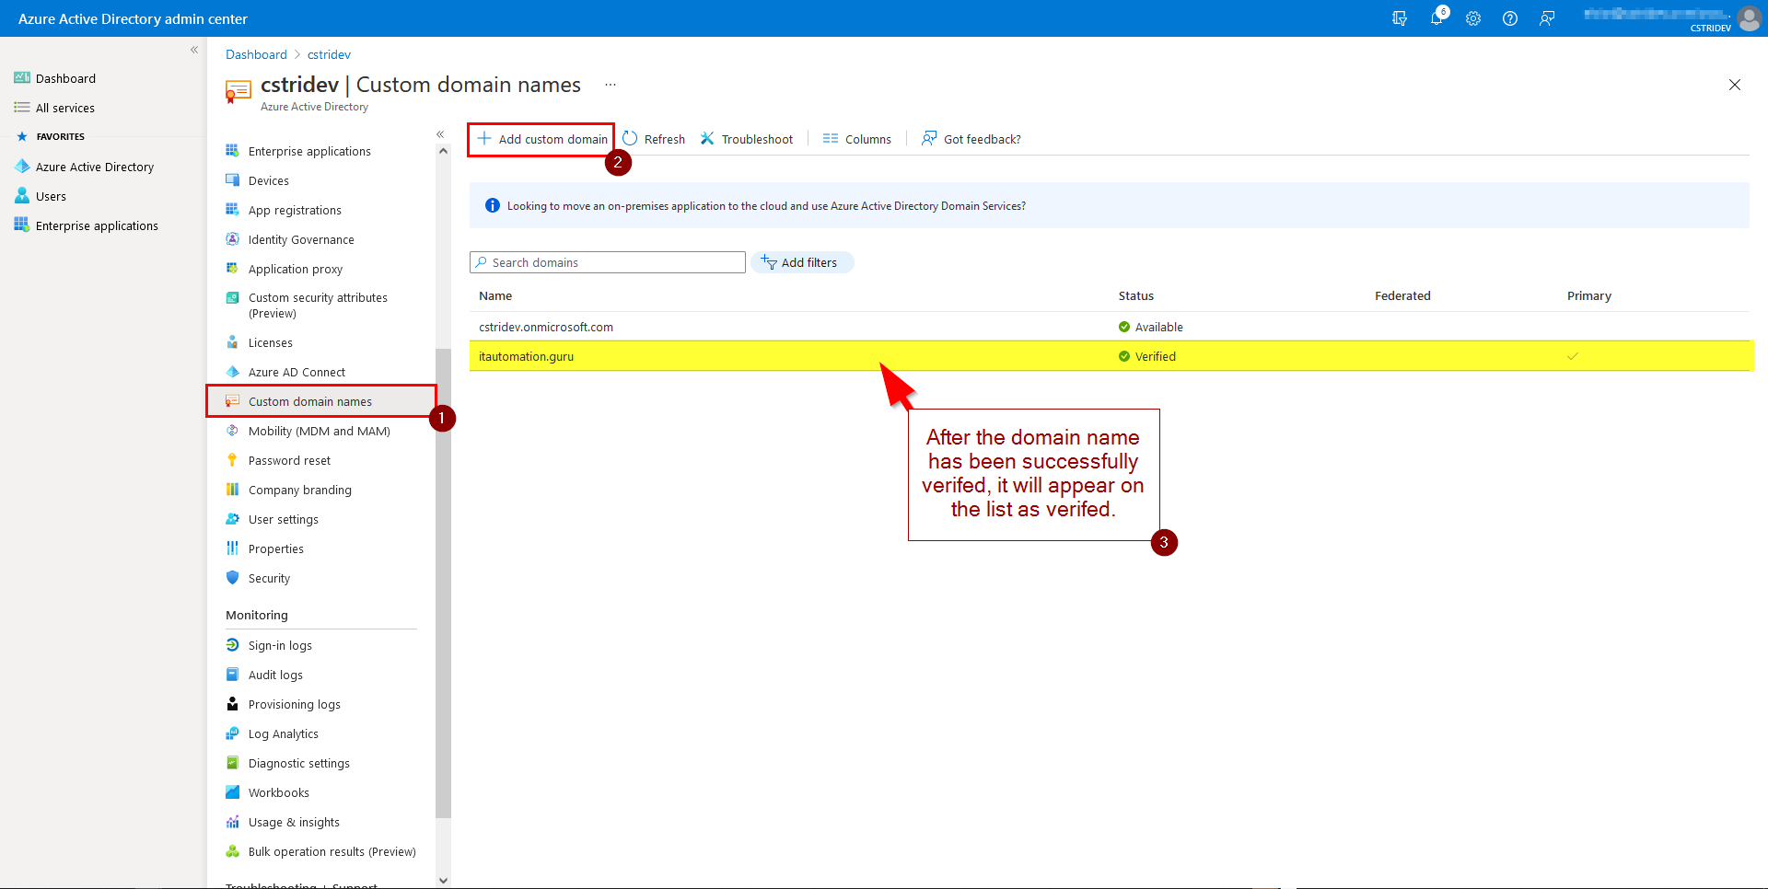Open itautomation.guru domain row

(1110, 356)
